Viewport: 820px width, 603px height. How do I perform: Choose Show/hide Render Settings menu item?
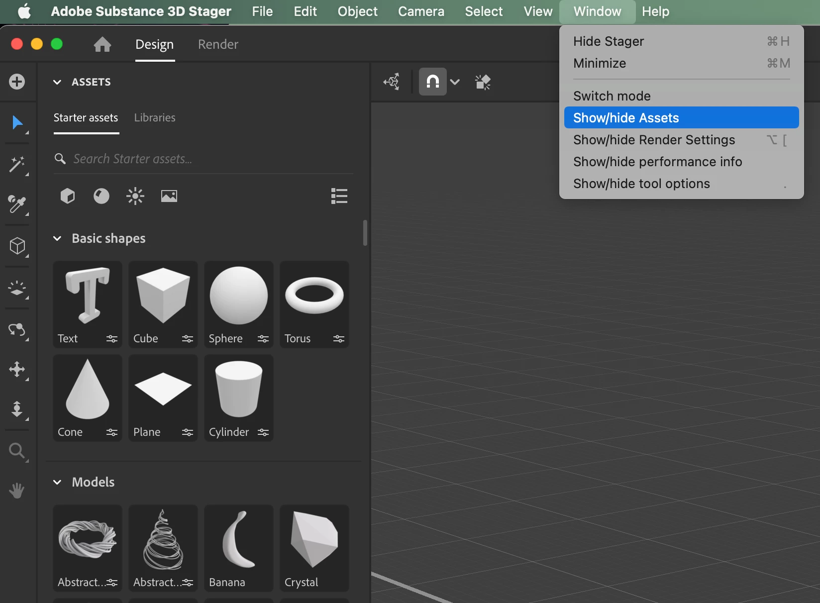pos(681,140)
